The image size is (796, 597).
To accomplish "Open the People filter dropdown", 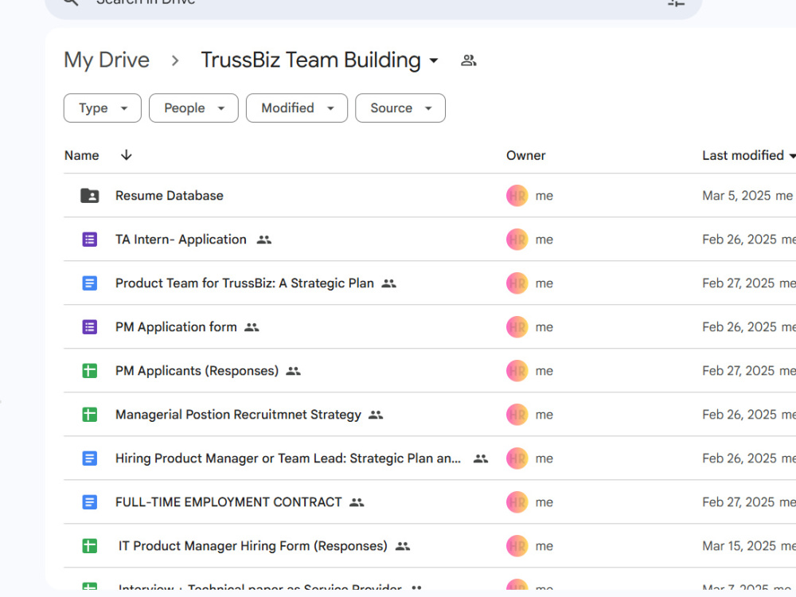I will pos(193,108).
